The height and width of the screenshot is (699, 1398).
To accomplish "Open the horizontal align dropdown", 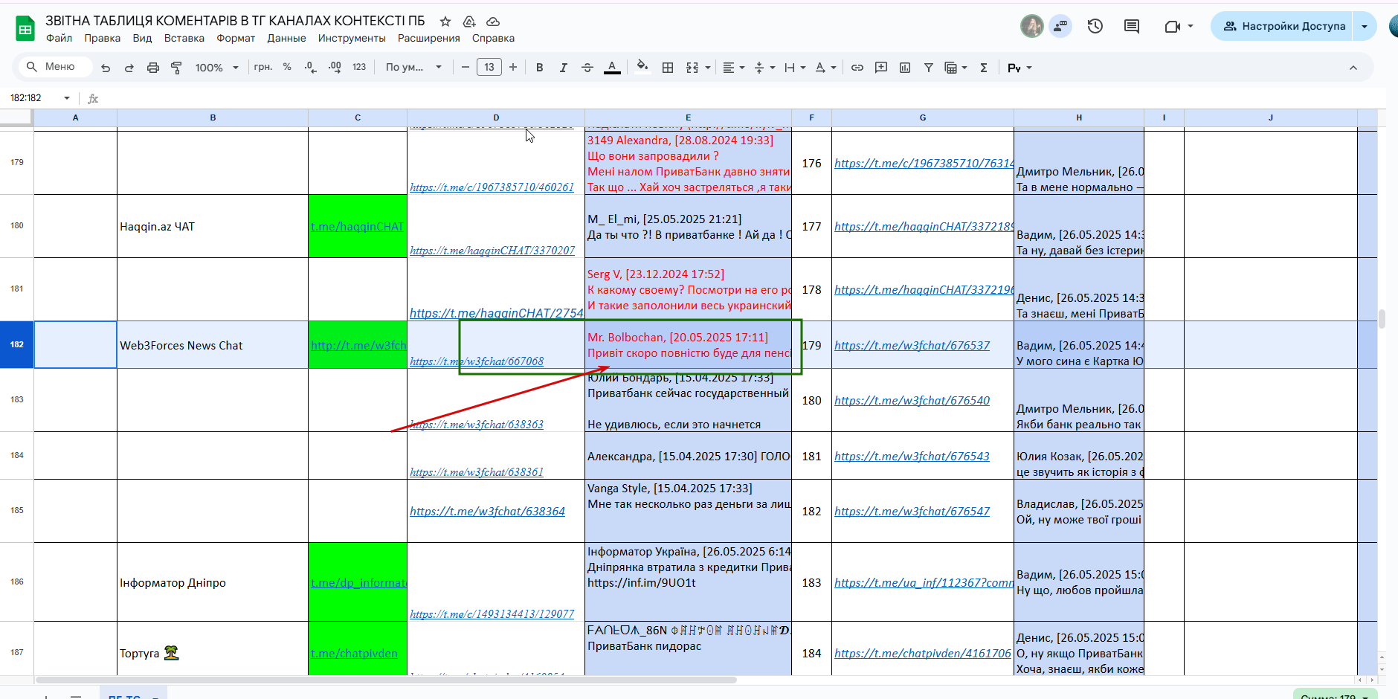I will (x=734, y=68).
